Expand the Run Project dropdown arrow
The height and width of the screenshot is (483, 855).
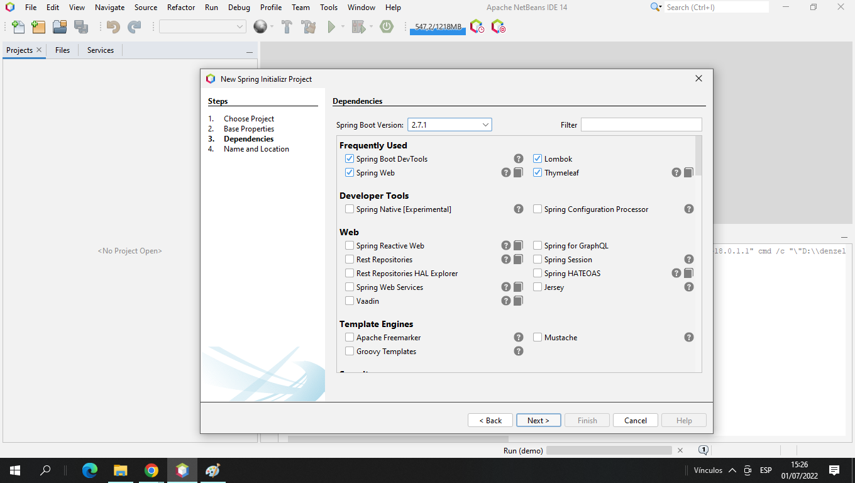343,27
